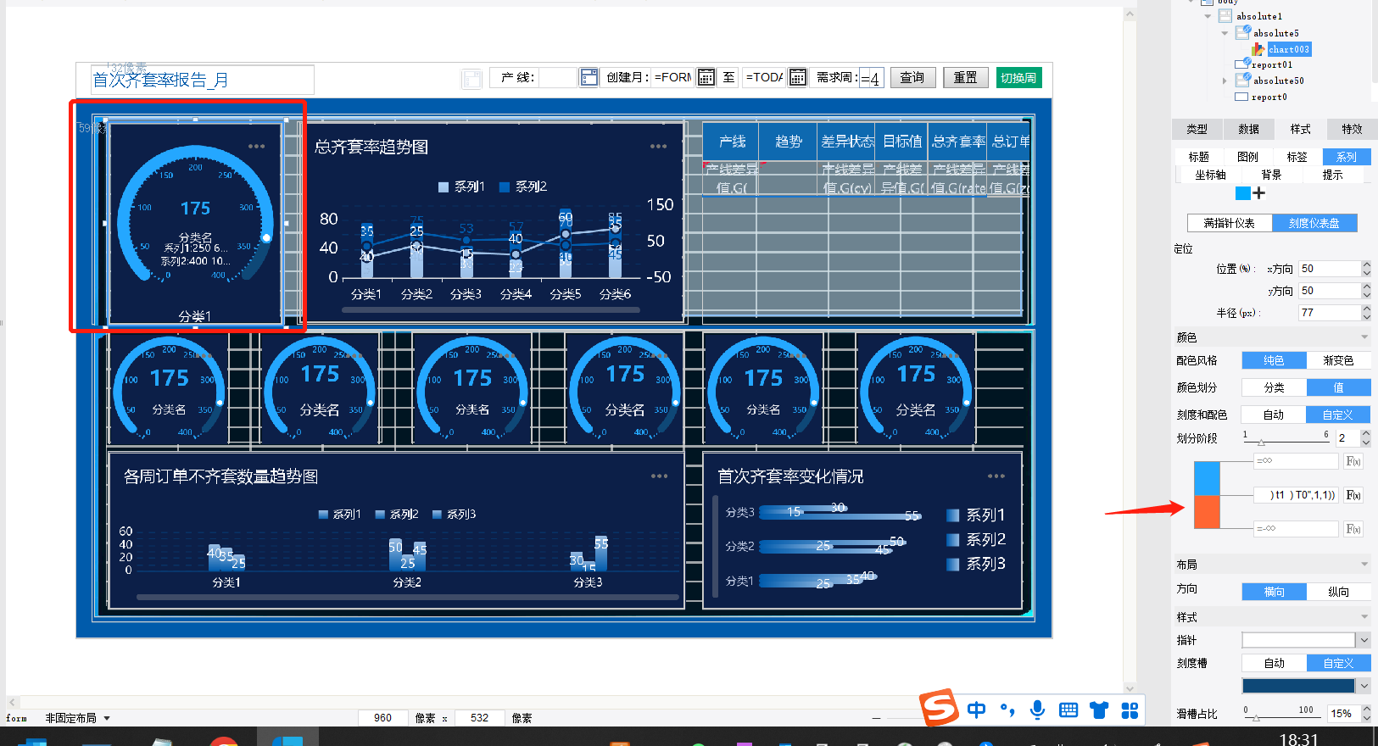Click the blue stage color block
1378x746 pixels.
1207,478
